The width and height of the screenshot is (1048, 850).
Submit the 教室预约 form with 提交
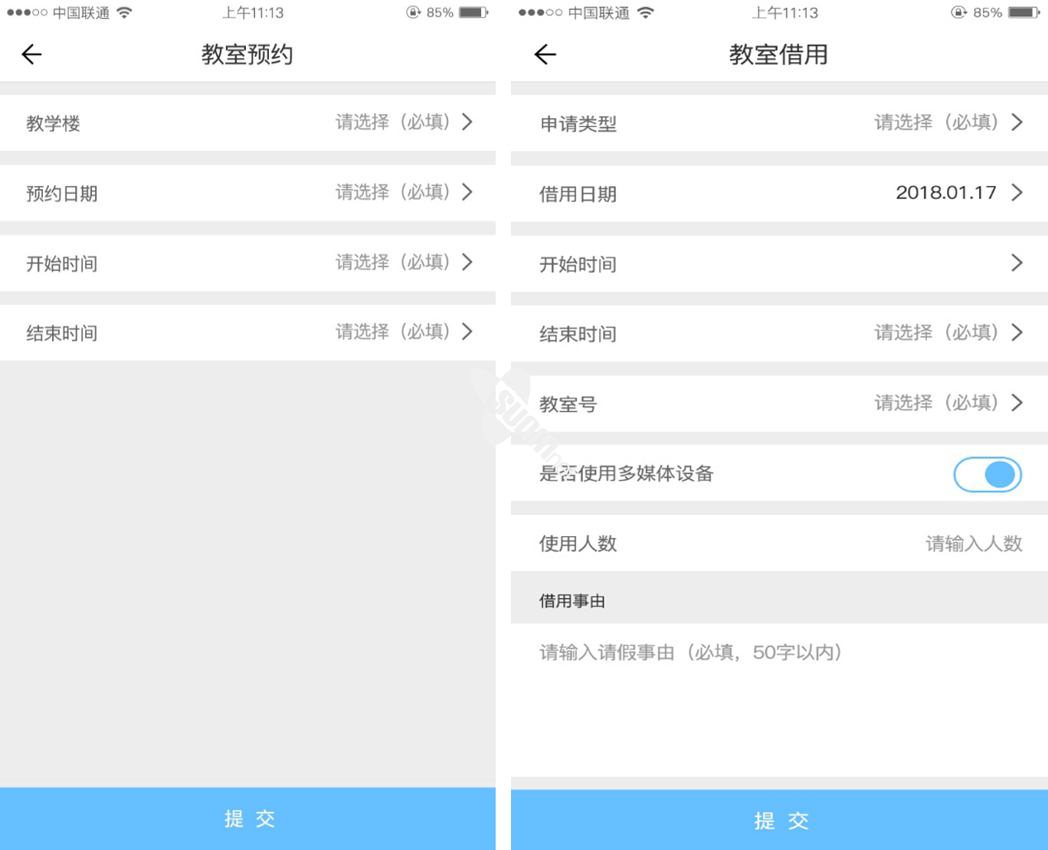(x=248, y=819)
